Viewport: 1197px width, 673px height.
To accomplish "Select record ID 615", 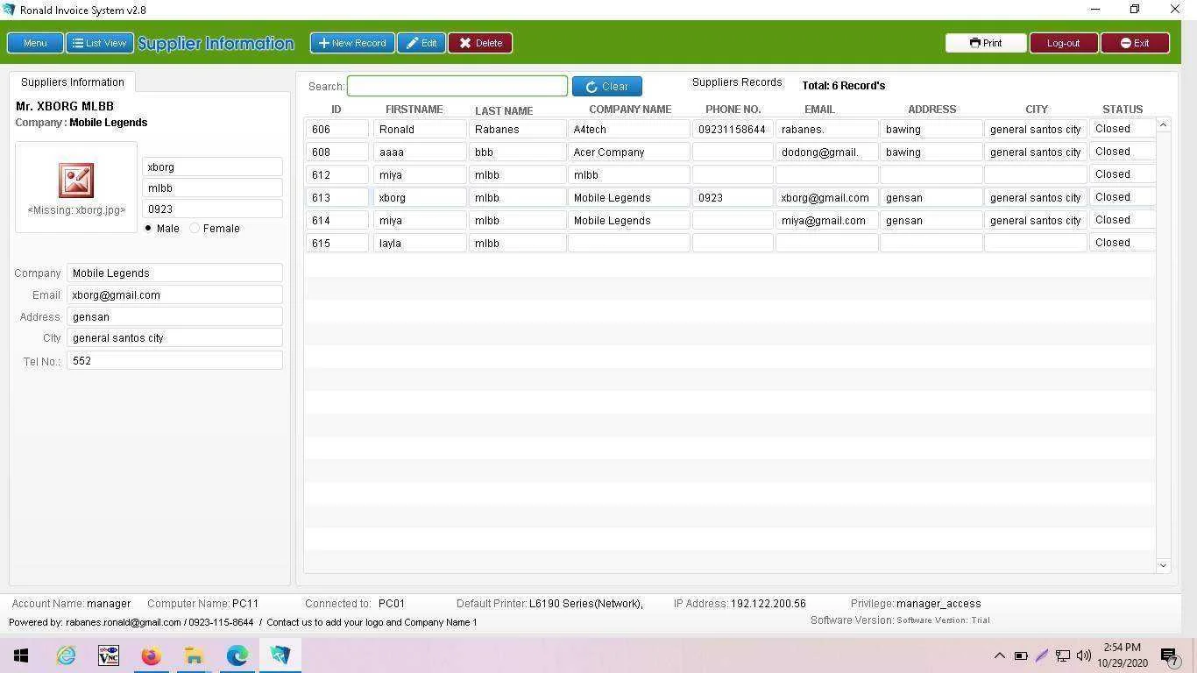I will tap(337, 244).
